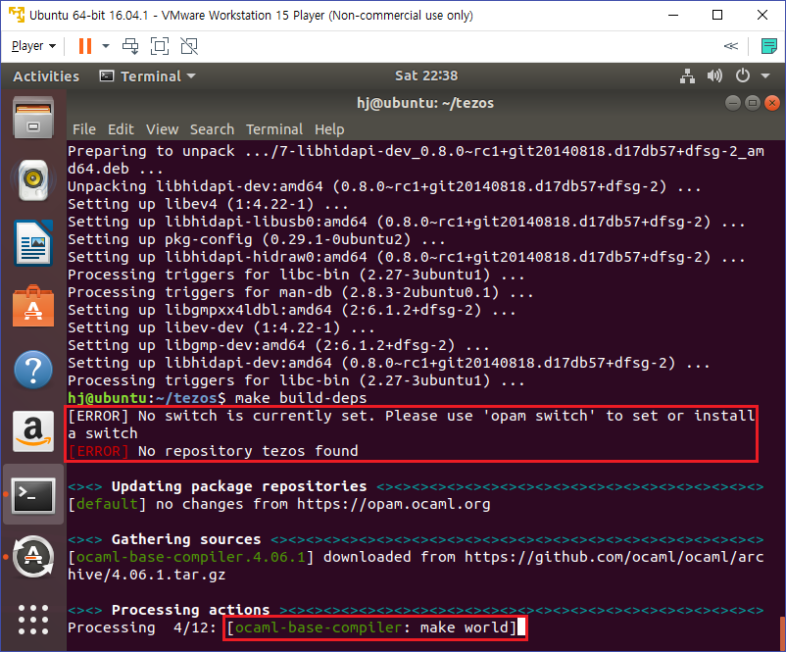Maximize the VMware Player window
This screenshot has width=786, height=652.
point(717,15)
